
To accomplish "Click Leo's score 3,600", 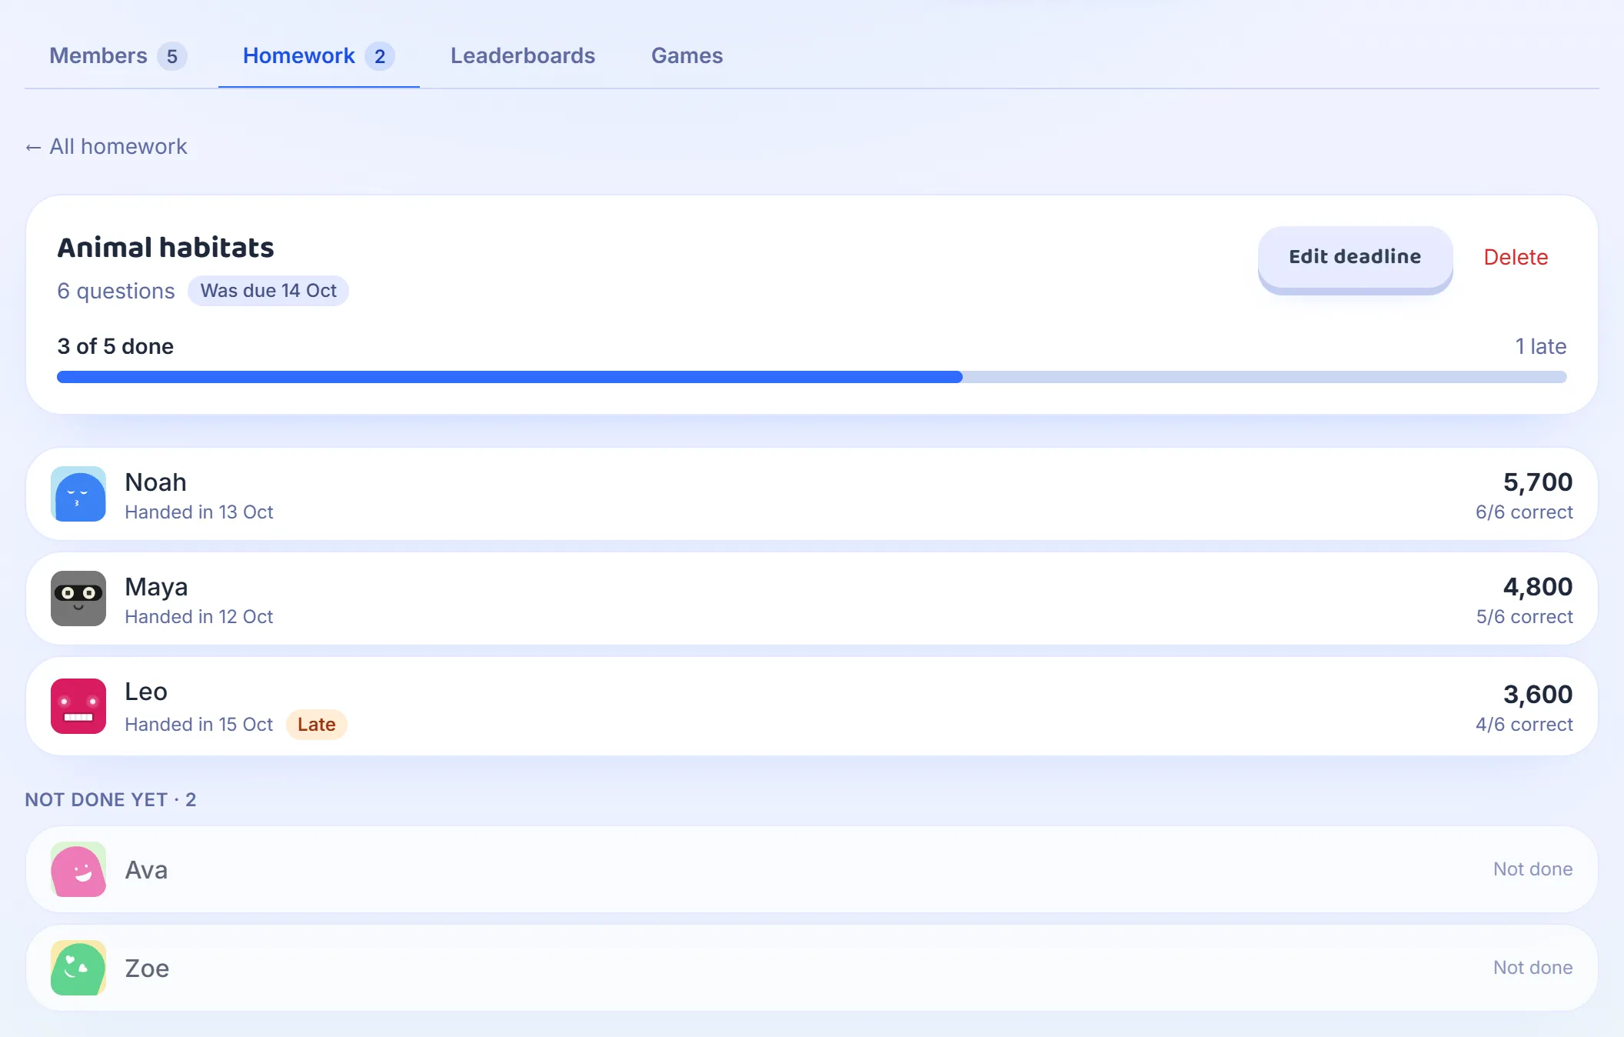I will point(1538,694).
